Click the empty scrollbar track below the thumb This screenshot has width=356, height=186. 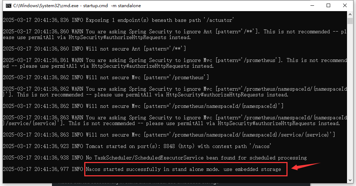(x=350, y=100)
